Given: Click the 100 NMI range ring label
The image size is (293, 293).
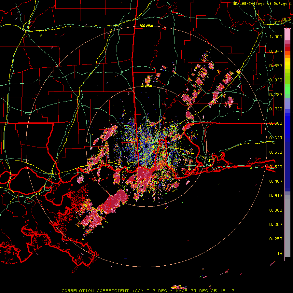Looking at the screenshot, I should (146, 26).
